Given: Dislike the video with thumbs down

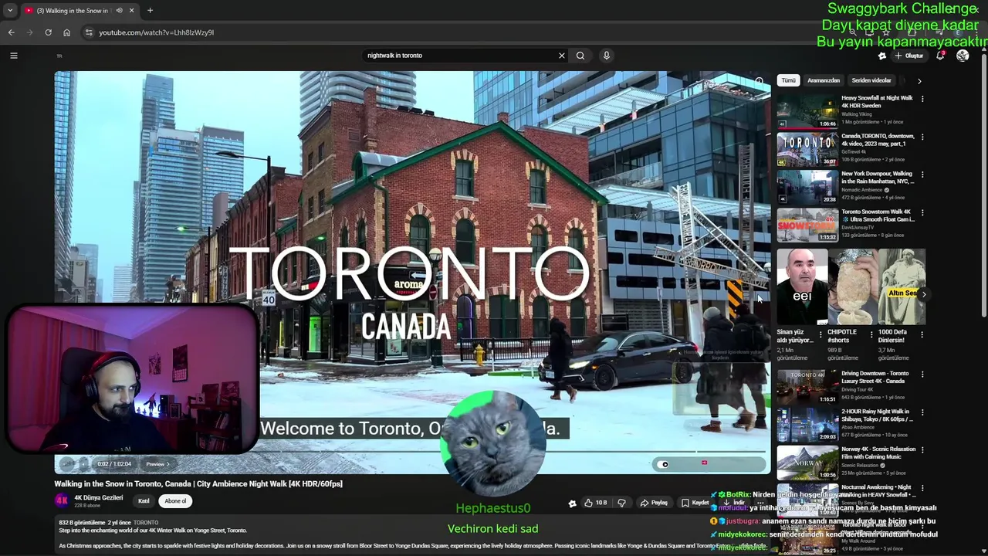Looking at the screenshot, I should pos(621,503).
